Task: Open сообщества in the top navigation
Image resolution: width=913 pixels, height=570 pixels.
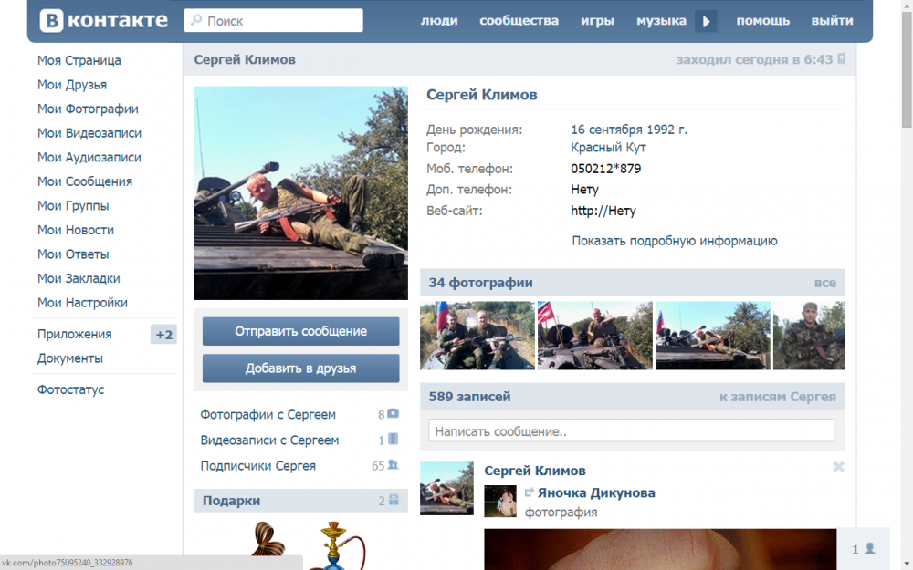Action: point(519,21)
